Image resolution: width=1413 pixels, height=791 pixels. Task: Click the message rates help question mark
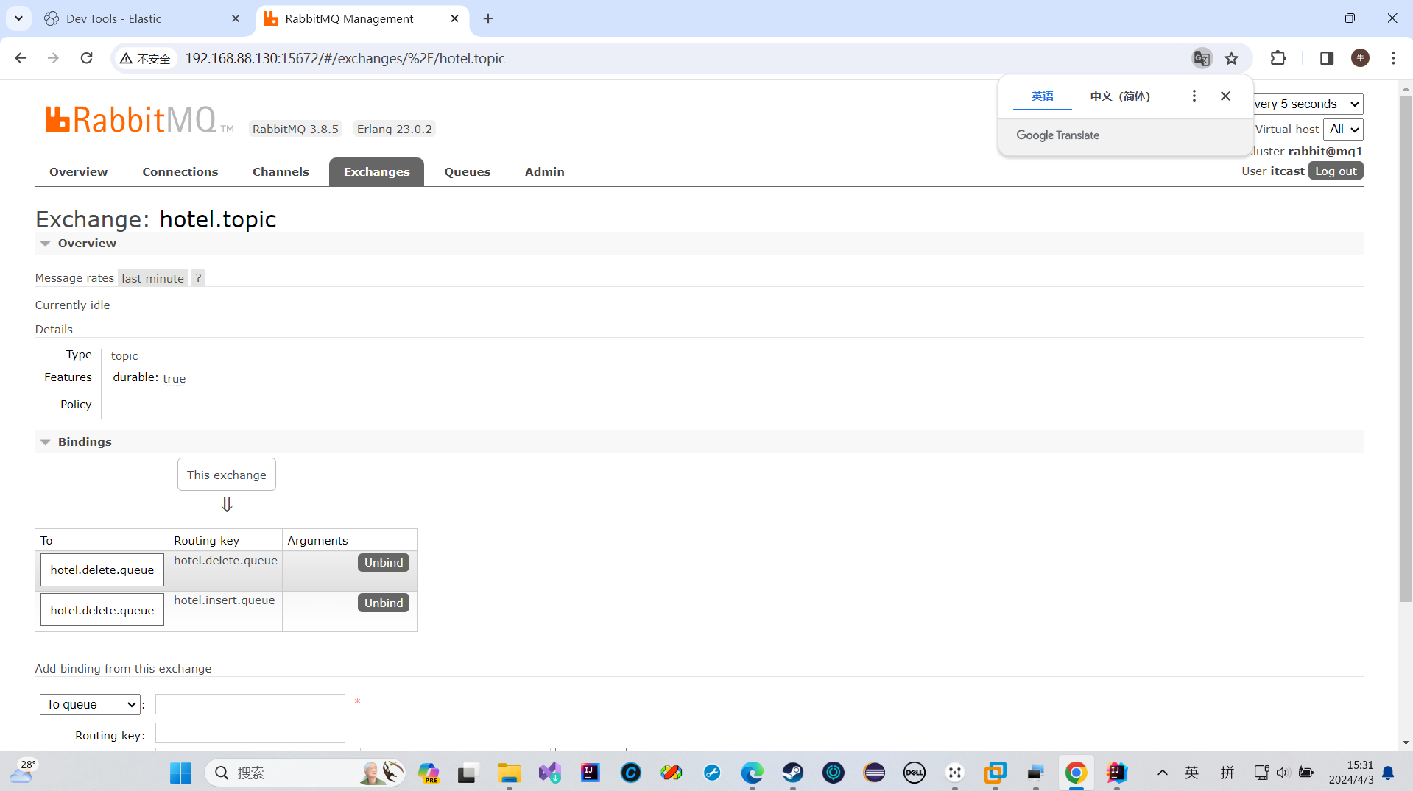(x=197, y=278)
